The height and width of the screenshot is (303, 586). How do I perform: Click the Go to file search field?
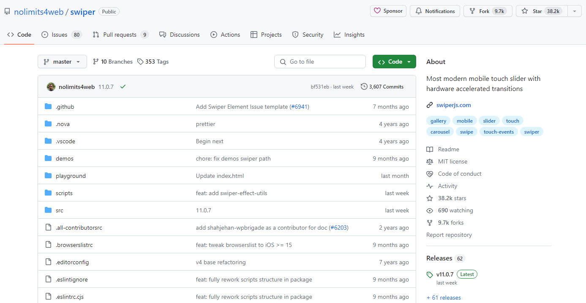pyautogui.click(x=320, y=62)
